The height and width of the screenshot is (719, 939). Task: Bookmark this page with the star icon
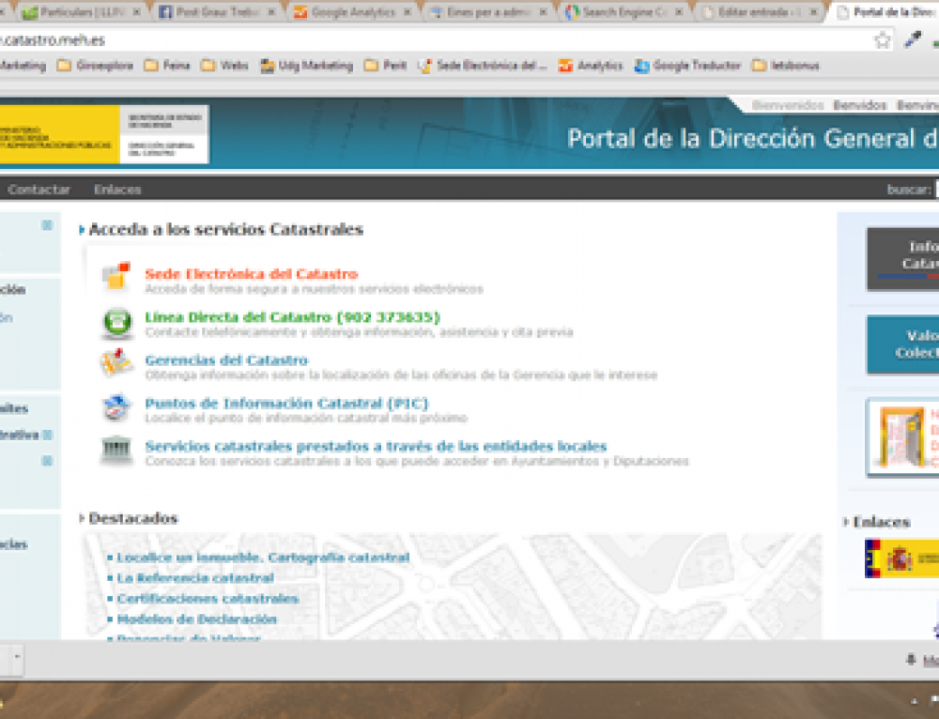point(882,40)
